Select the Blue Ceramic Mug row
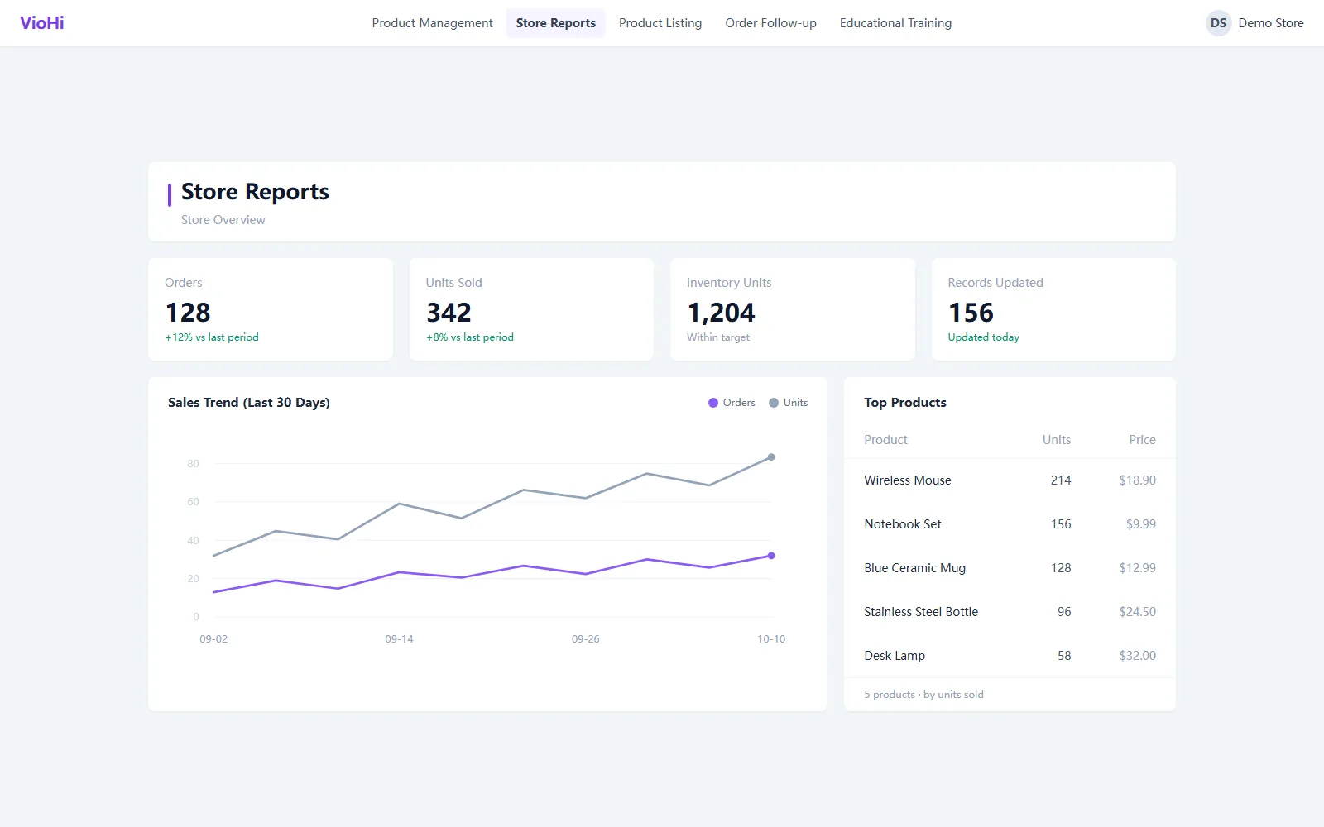Image resolution: width=1324 pixels, height=827 pixels. 1010,568
